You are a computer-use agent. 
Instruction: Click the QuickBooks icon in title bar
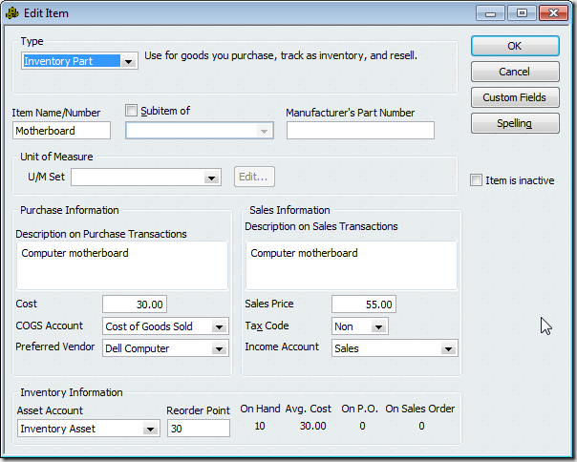click(12, 13)
